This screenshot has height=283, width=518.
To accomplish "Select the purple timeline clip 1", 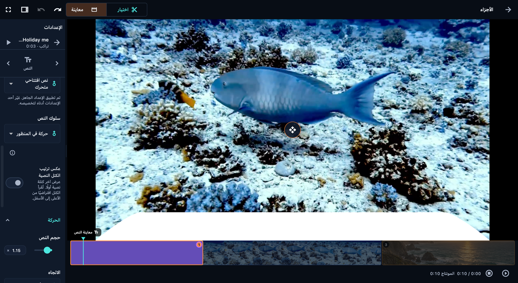I will 137,253.
